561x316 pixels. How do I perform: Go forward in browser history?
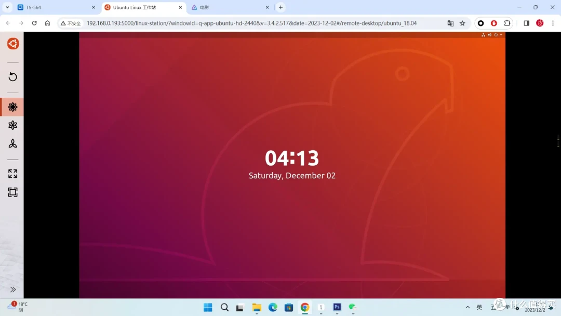[x=21, y=23]
